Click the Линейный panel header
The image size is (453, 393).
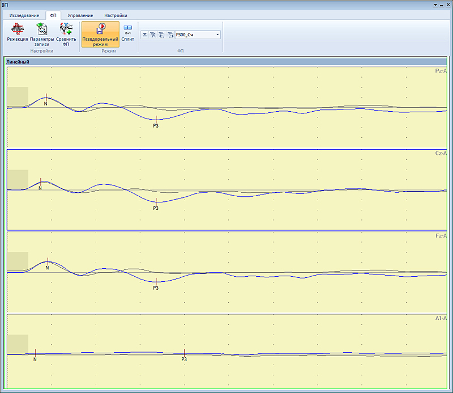[226, 62]
